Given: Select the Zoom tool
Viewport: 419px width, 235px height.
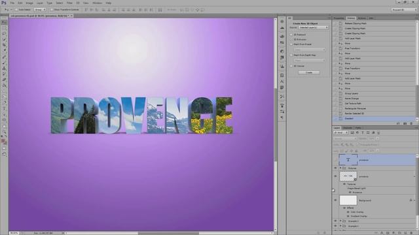Looking at the screenshot, I should click(x=4, y=132).
